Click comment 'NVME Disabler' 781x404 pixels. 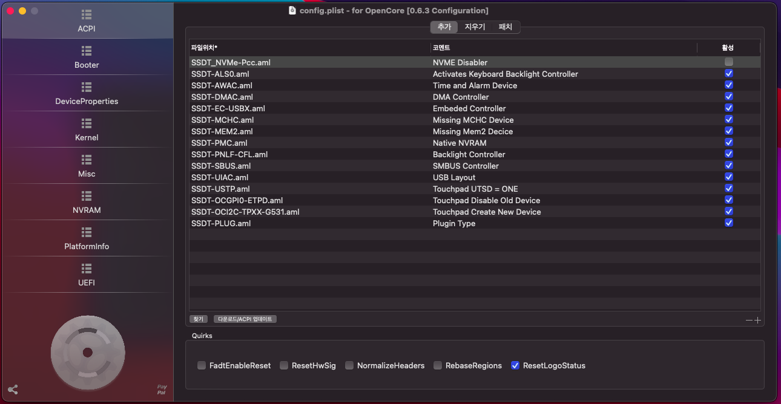pyautogui.click(x=460, y=62)
